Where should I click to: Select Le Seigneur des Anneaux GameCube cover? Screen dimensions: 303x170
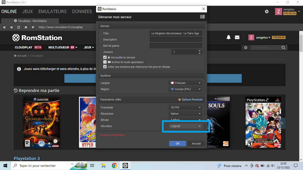pyautogui.click(x=41, y=122)
